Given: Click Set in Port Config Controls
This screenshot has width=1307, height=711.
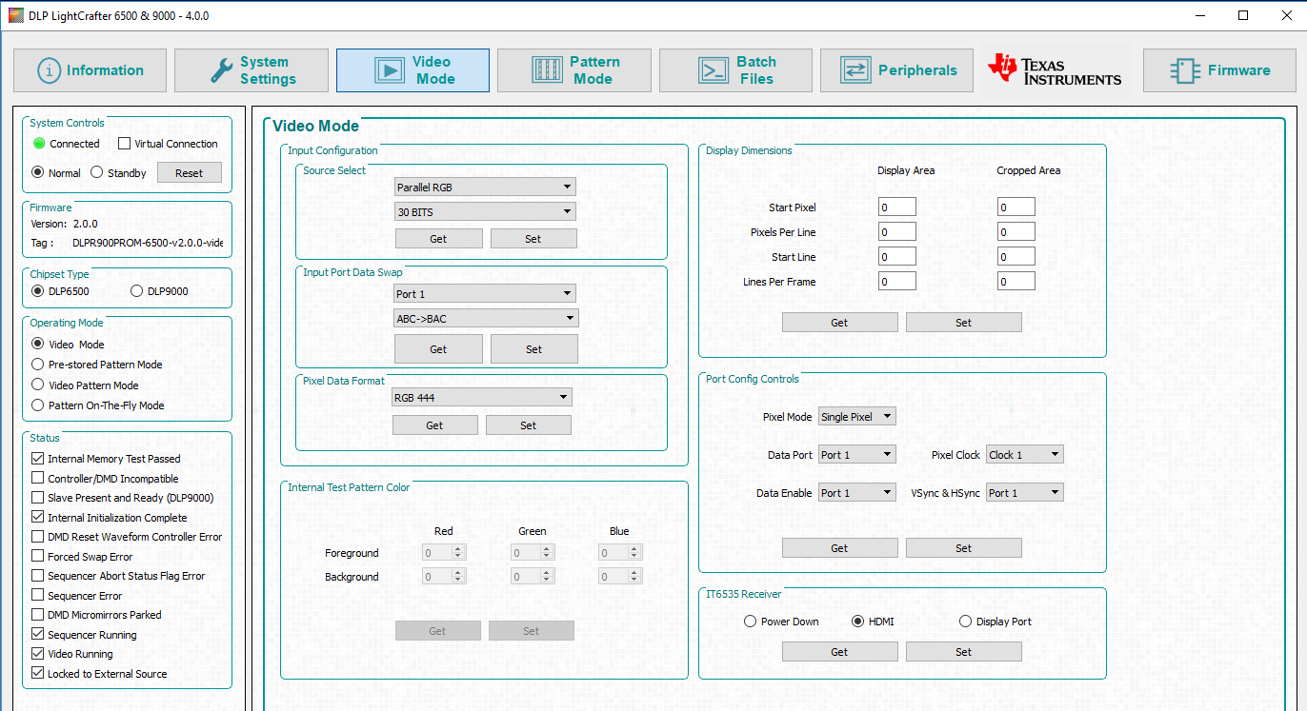Looking at the screenshot, I should tap(964, 548).
